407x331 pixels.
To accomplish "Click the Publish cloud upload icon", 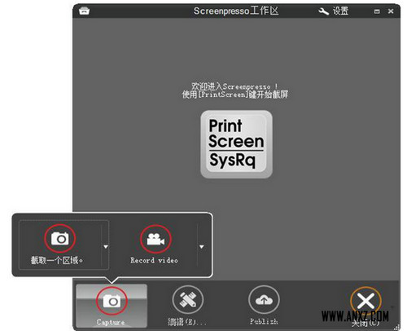I will click(x=264, y=300).
